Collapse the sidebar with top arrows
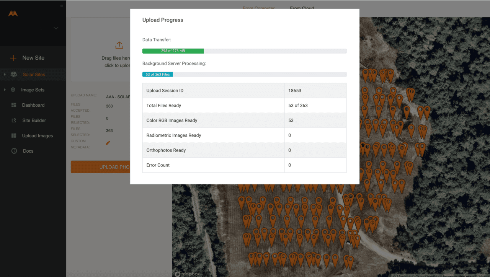Image resolution: width=490 pixels, height=277 pixels. (x=62, y=6)
